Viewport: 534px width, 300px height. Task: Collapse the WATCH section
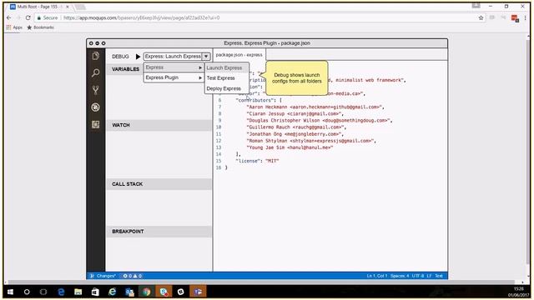point(159,125)
